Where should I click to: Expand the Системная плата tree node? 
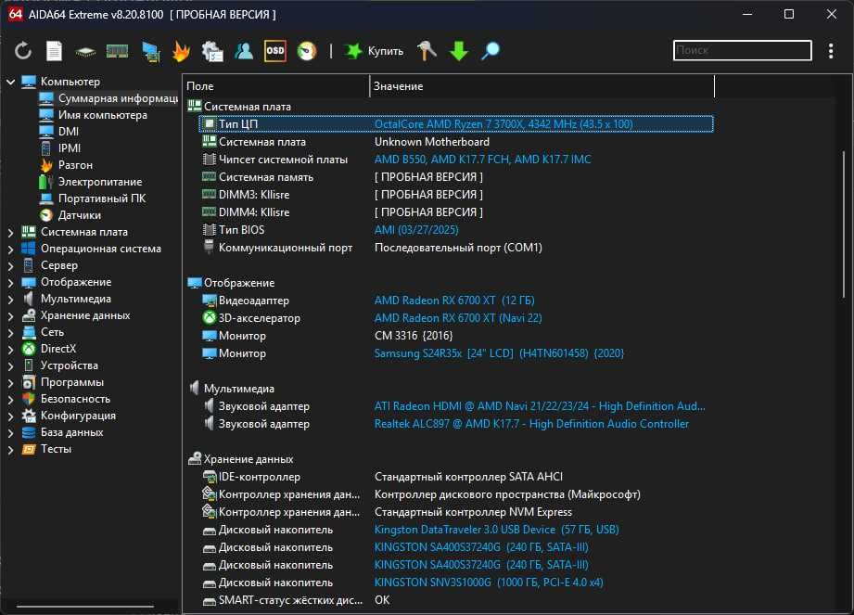(10, 233)
